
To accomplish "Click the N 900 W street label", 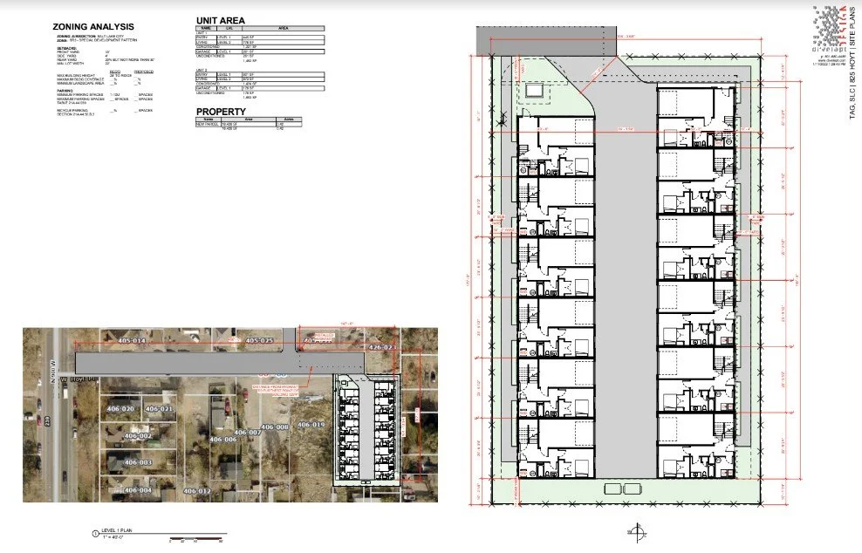I will pos(53,371).
